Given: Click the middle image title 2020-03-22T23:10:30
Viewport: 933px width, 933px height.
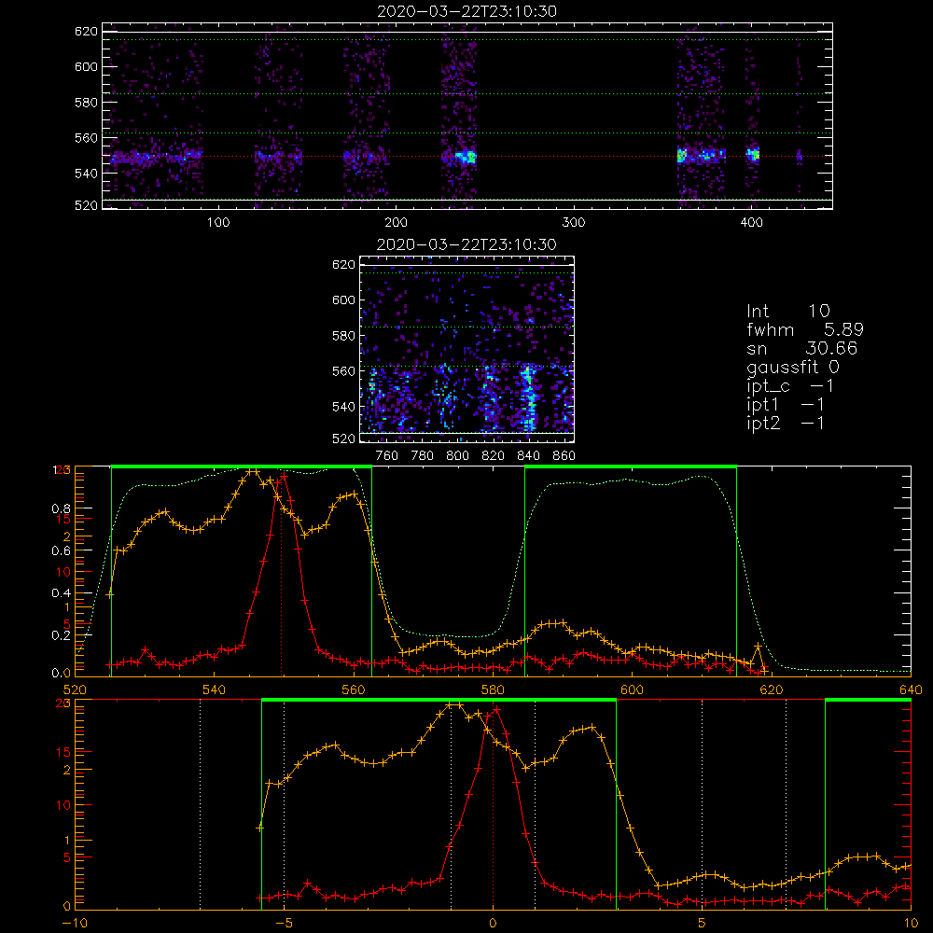Looking at the screenshot, I should pyautogui.click(x=467, y=244).
